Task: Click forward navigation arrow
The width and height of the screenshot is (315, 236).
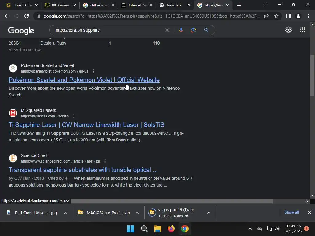Action: coord(17,16)
